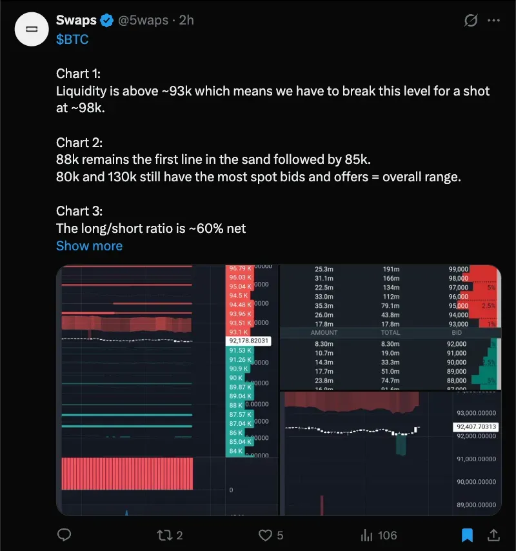Open the left liquidity heatmap image
The height and width of the screenshot is (551, 516).
click(167, 390)
